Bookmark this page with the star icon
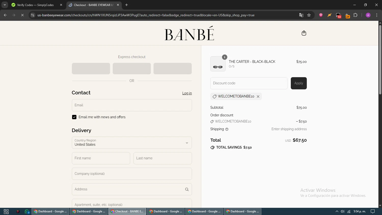Image resolution: width=382 pixels, height=215 pixels. tap(309, 15)
